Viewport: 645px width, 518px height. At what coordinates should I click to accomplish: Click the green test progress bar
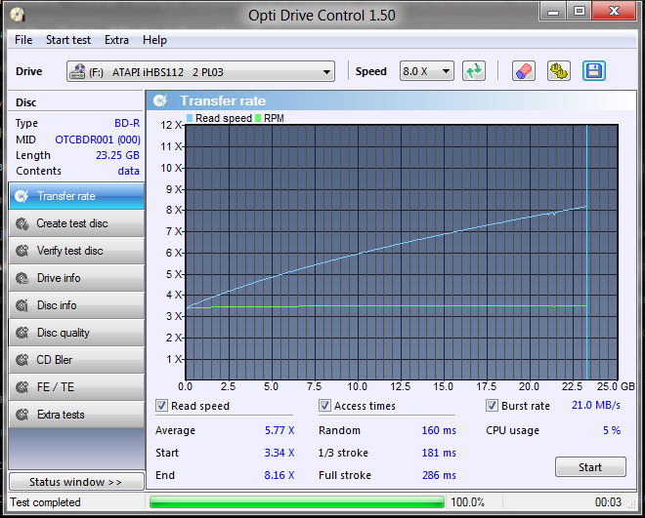[x=296, y=502]
